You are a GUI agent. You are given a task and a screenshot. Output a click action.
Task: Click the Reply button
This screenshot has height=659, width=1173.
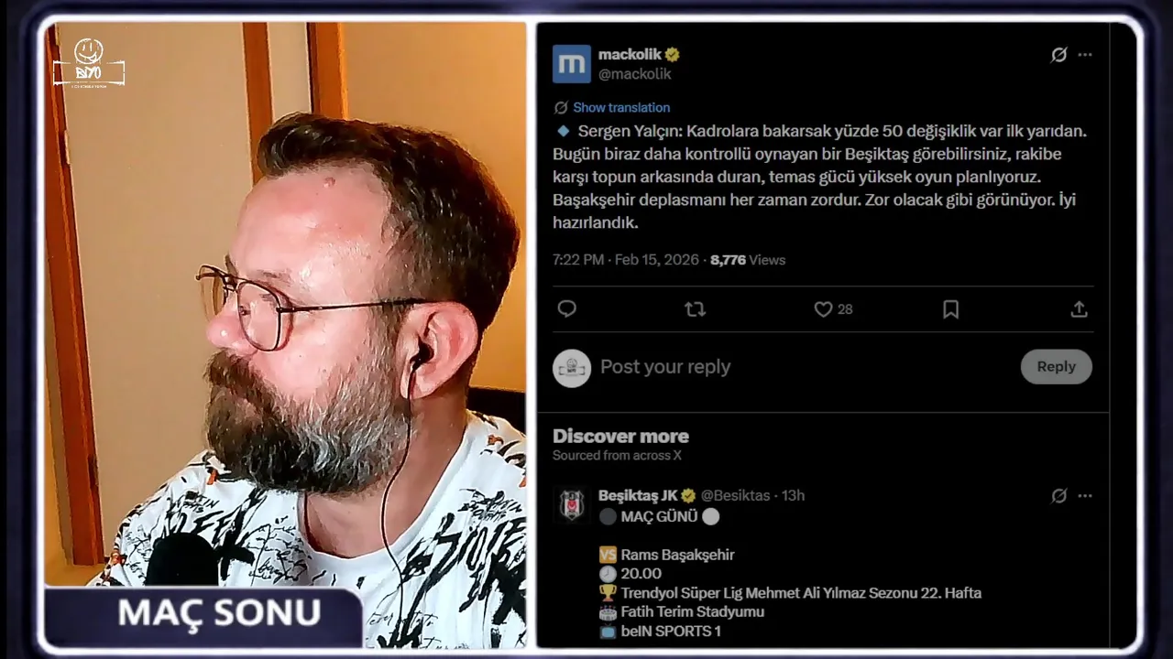1057,366
